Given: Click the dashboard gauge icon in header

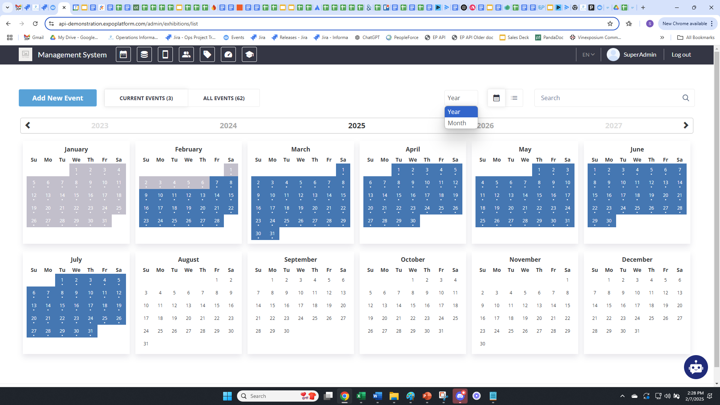Looking at the screenshot, I should point(228,55).
